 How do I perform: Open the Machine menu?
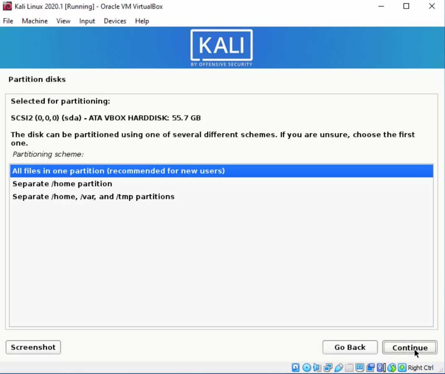coord(35,21)
